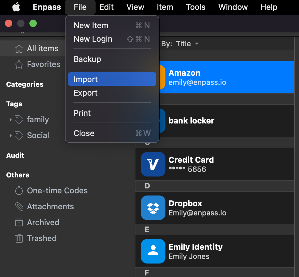Click the Categories section header

pyautogui.click(x=25, y=84)
